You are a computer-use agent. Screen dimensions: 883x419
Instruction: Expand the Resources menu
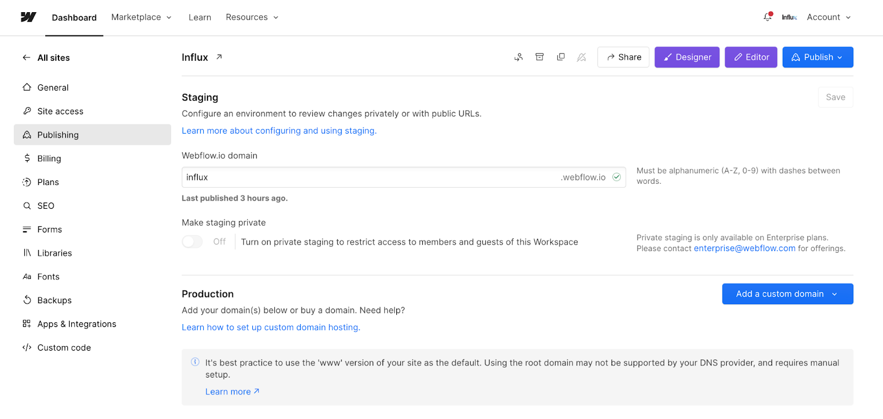(x=252, y=17)
